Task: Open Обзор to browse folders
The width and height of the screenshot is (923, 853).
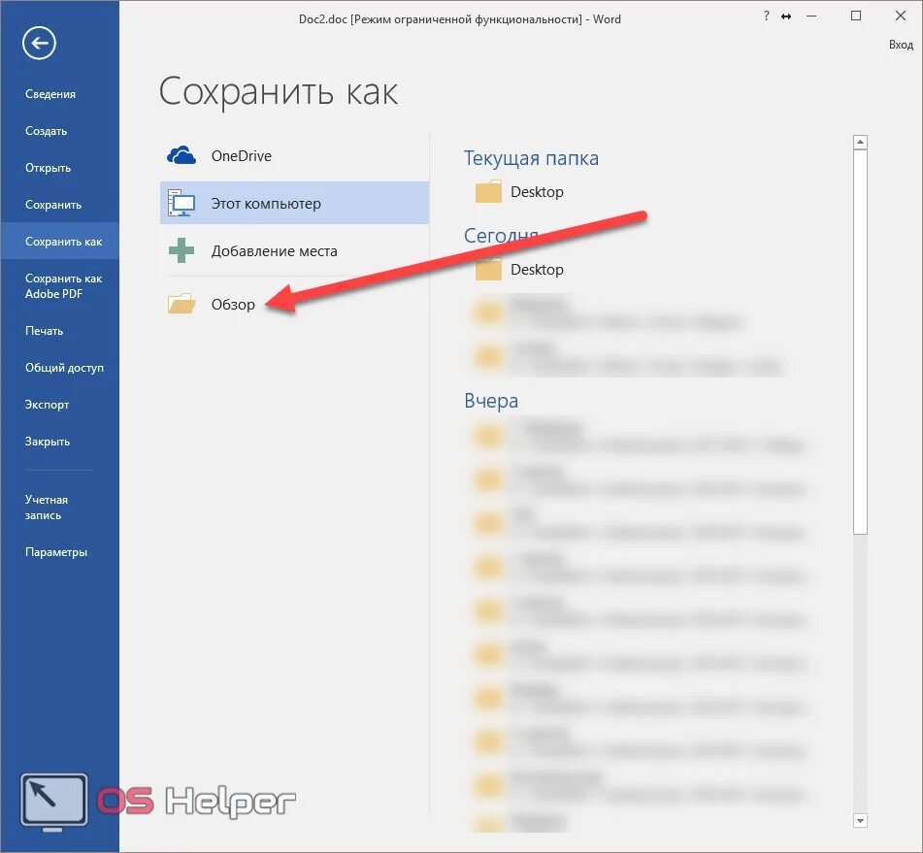Action: coord(233,305)
